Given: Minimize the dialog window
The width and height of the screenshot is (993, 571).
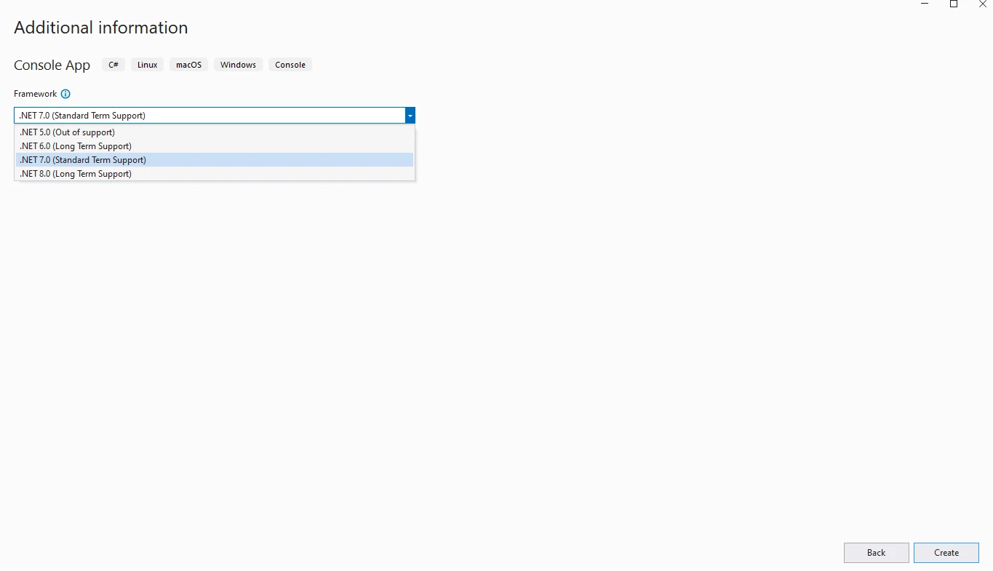Looking at the screenshot, I should pyautogui.click(x=925, y=4).
